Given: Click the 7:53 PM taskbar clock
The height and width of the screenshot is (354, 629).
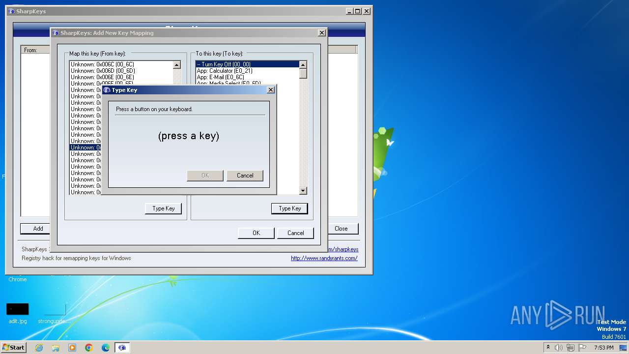Looking at the screenshot, I should [603, 348].
